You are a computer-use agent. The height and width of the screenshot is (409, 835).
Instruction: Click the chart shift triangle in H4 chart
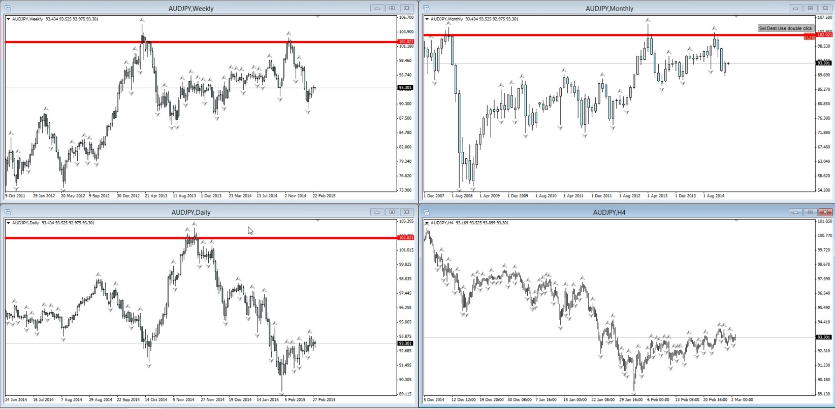(x=736, y=221)
